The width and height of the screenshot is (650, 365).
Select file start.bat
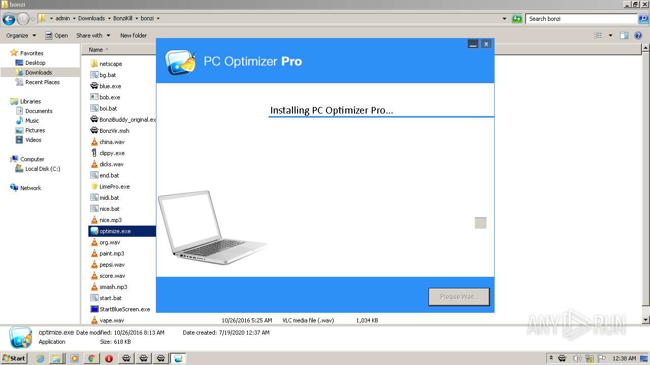tap(110, 298)
